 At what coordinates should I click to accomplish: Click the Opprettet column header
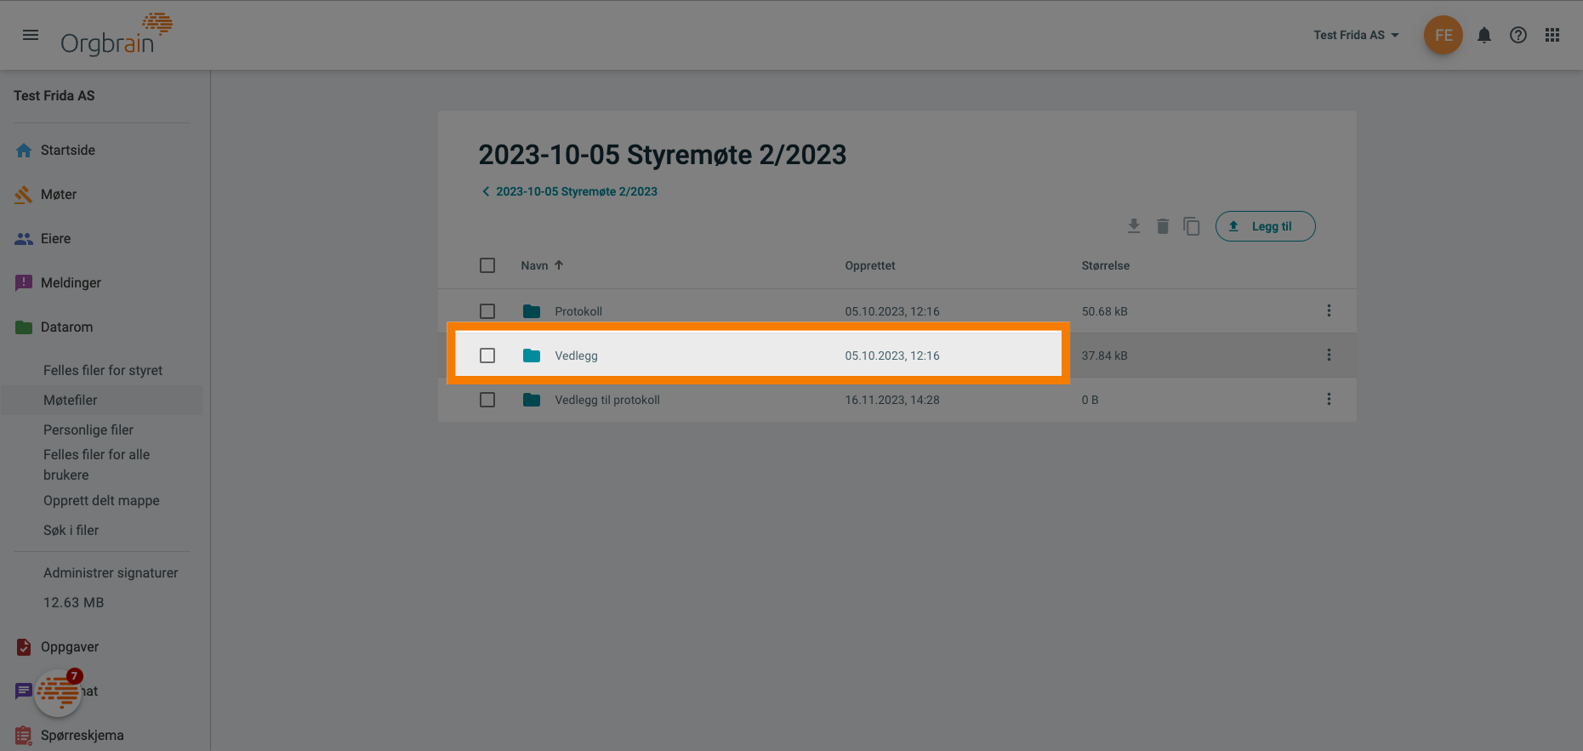870,265
